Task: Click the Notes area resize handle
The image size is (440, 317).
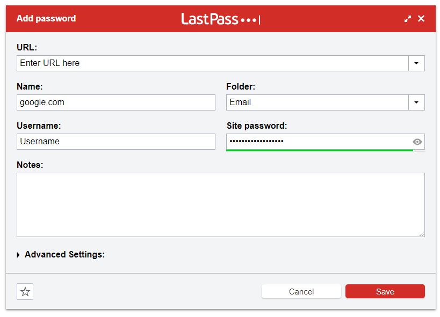Action: 422,234
